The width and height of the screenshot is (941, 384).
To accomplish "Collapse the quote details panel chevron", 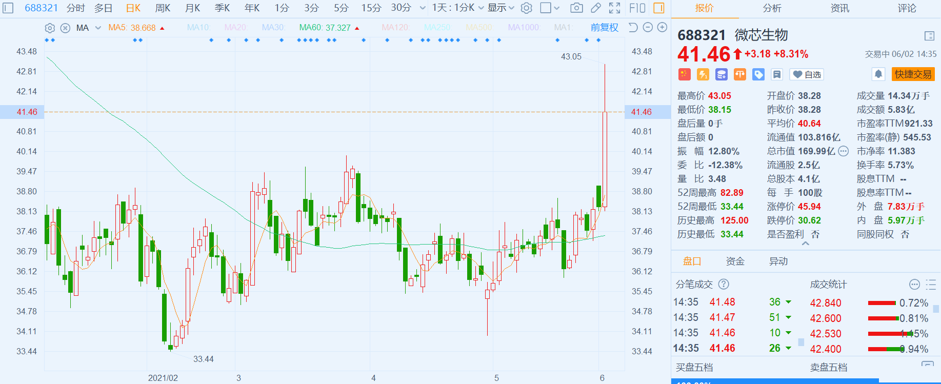I will click(x=806, y=244).
